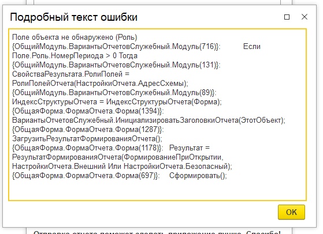The height and width of the screenshot is (234, 323).
Task: Click the dialog title Подробный текст ошибки
Action: (x=73, y=17)
